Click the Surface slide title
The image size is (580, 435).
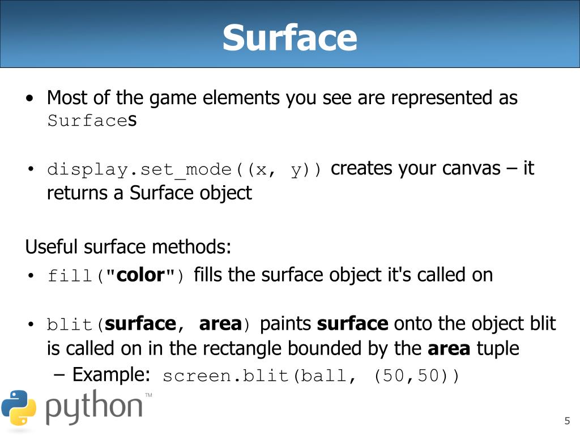click(289, 37)
